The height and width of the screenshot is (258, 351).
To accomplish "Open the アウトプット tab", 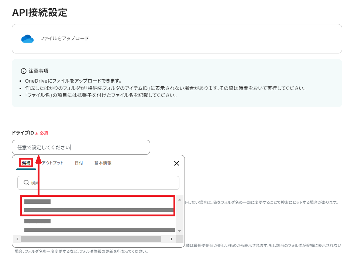I will click(52, 163).
